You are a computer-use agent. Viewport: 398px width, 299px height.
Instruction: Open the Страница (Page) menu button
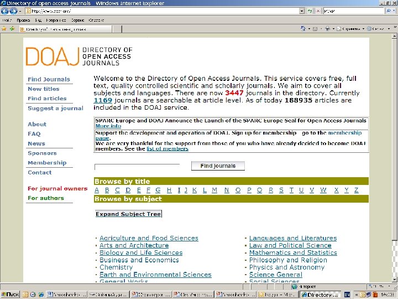pyautogui.click(x=350, y=29)
